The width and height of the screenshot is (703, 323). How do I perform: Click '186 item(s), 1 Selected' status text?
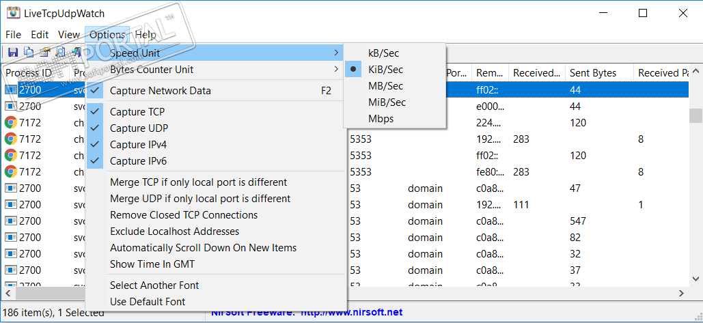coord(53,312)
